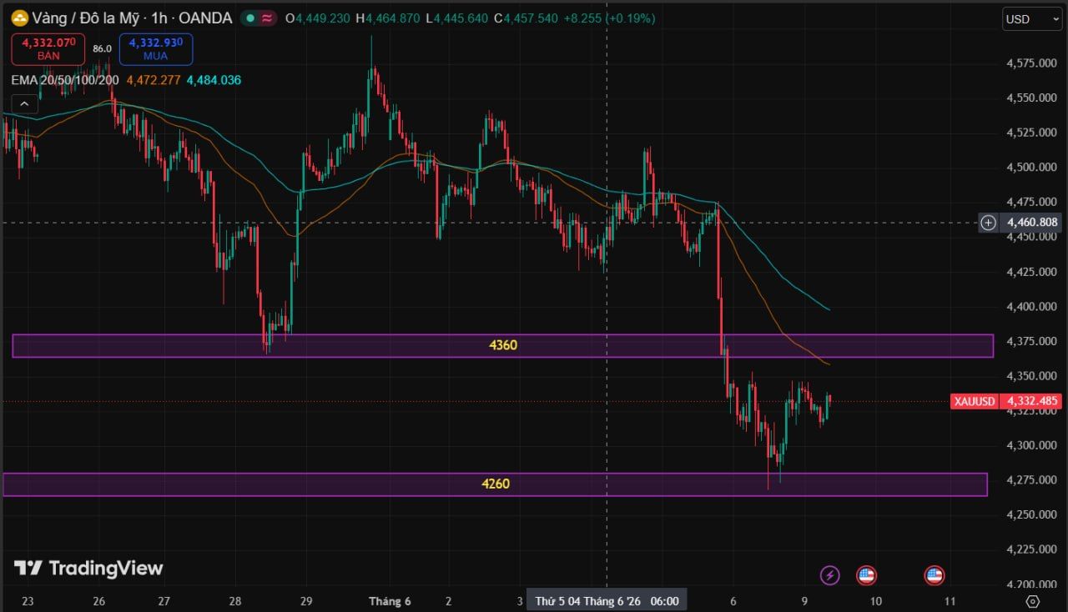Viewport: 1068px width, 612px height.
Task: Click the crosshair date label Thứ 5 04 Tháng 6
Action: (607, 601)
